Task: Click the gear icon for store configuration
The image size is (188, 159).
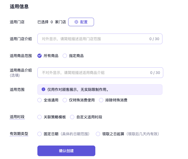Action: point(76,22)
